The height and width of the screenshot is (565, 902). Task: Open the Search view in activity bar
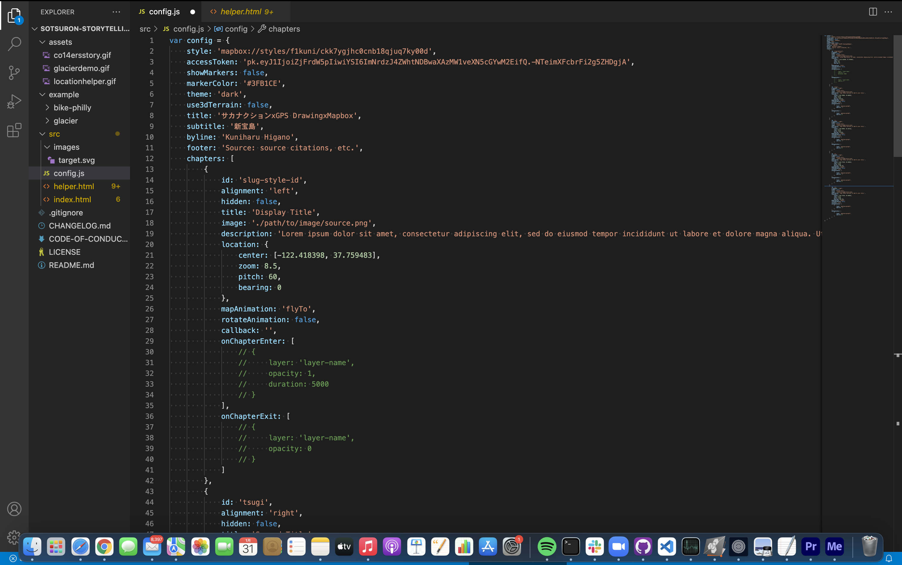(x=14, y=44)
